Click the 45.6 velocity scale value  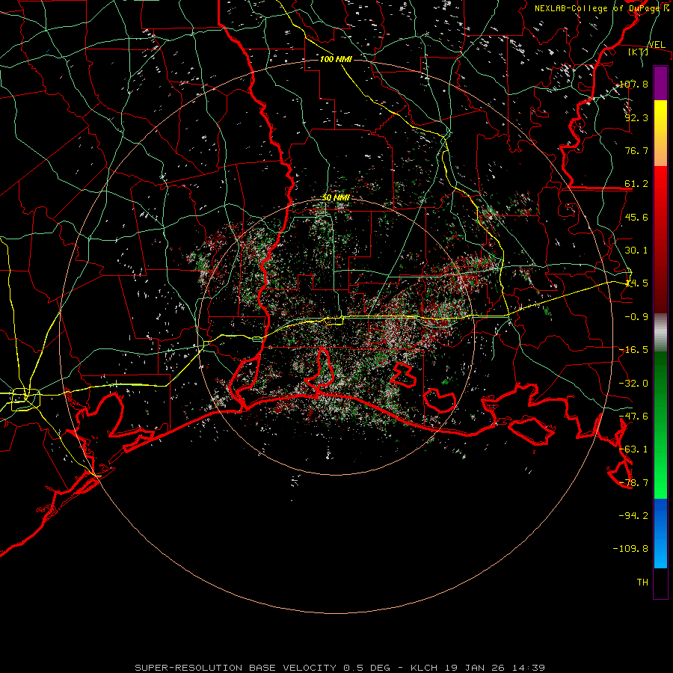click(636, 217)
